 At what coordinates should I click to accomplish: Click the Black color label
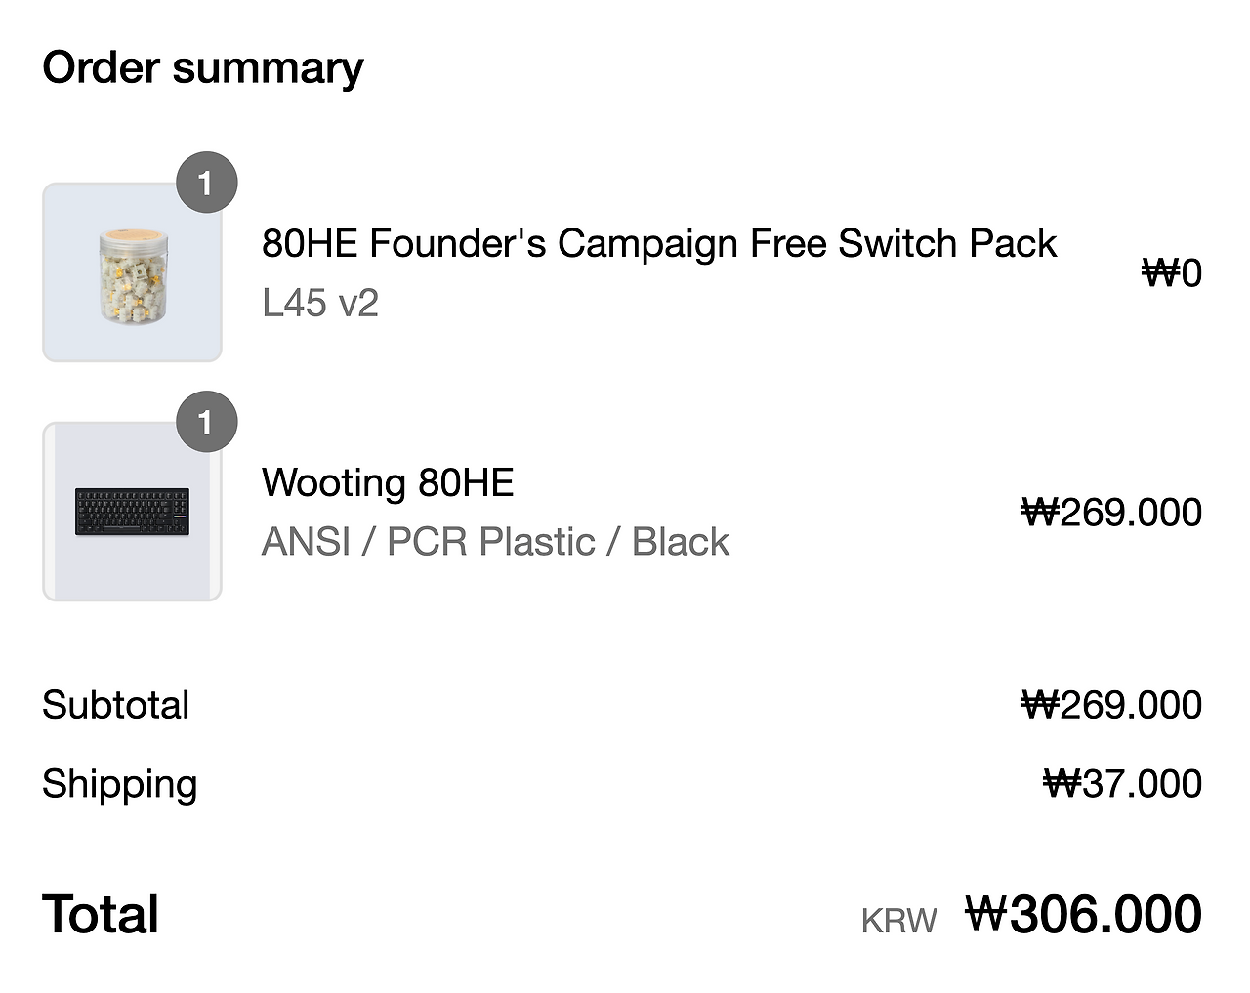(x=681, y=542)
